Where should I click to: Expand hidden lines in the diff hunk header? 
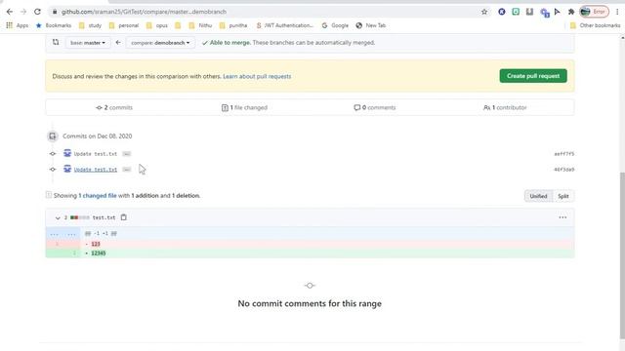[x=62, y=234]
